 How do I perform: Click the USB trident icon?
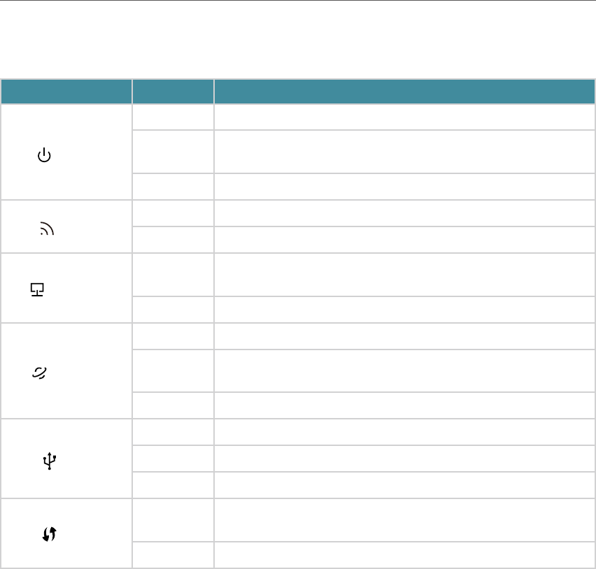pyautogui.click(x=50, y=461)
